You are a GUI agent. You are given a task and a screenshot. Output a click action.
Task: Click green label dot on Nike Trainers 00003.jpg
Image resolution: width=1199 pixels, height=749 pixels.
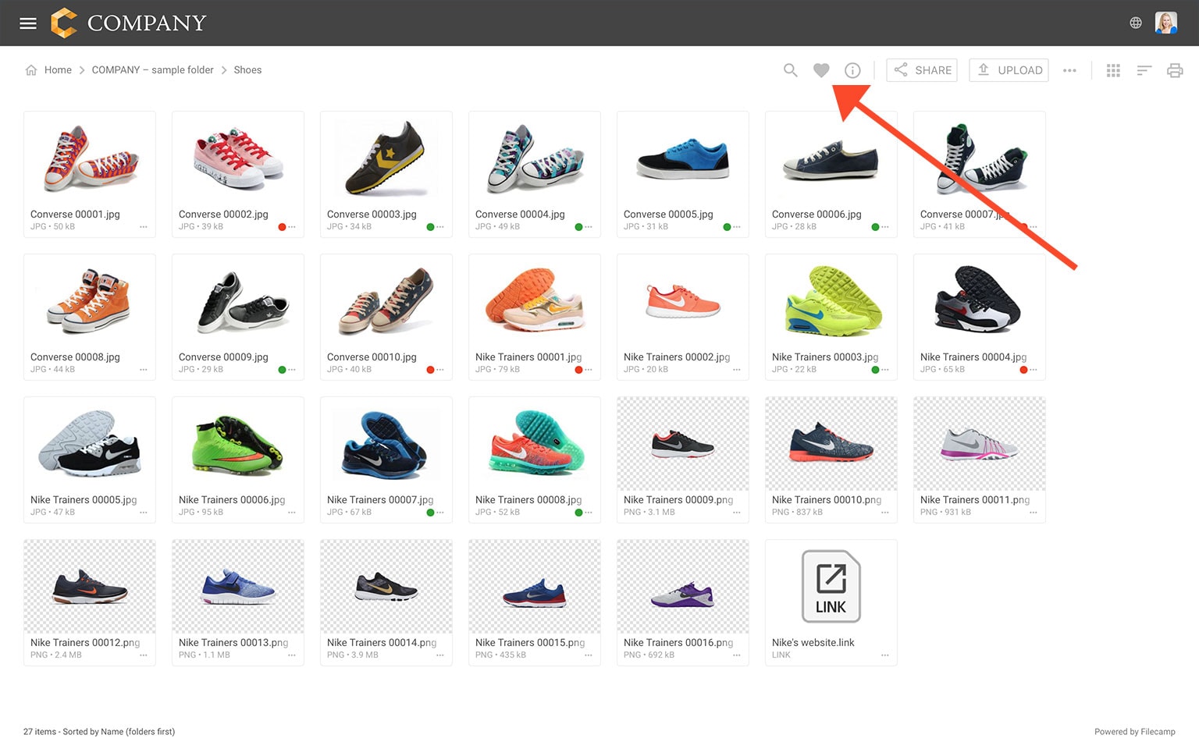point(875,370)
